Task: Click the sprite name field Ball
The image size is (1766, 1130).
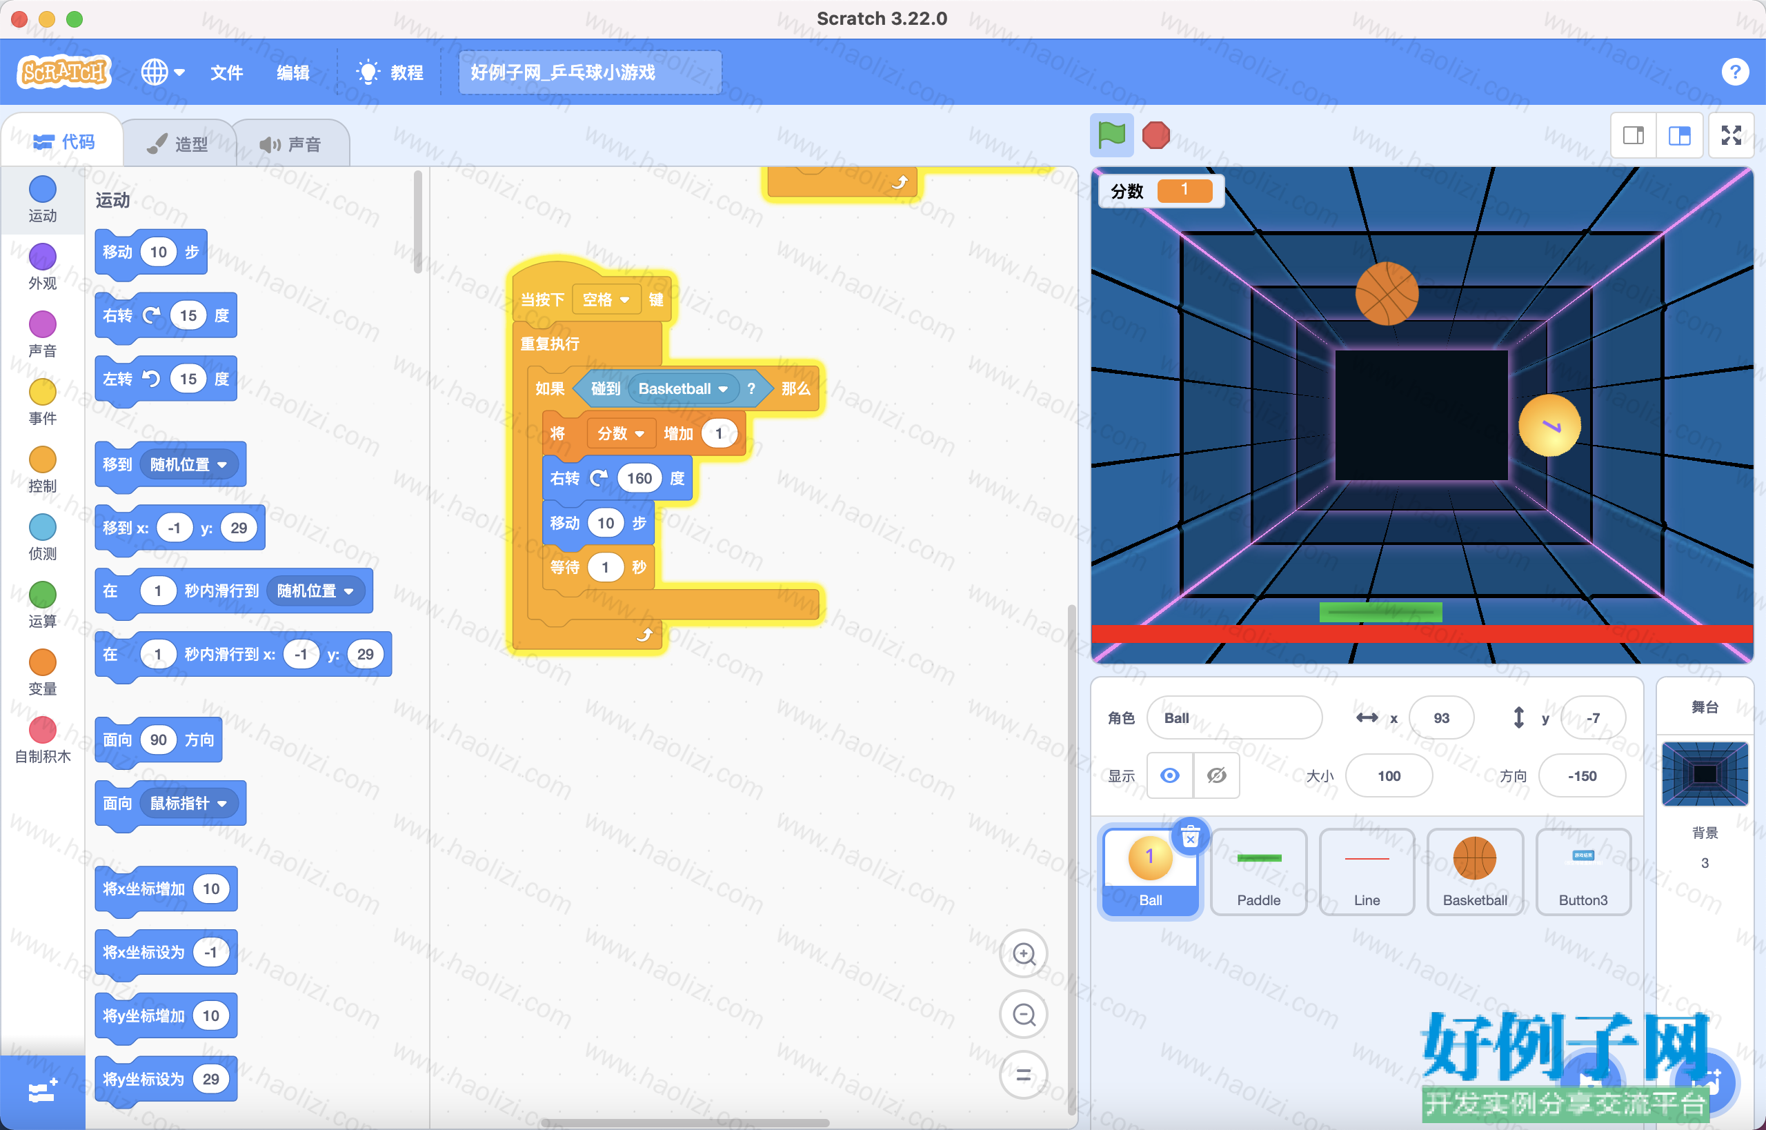Action: coord(1234,717)
